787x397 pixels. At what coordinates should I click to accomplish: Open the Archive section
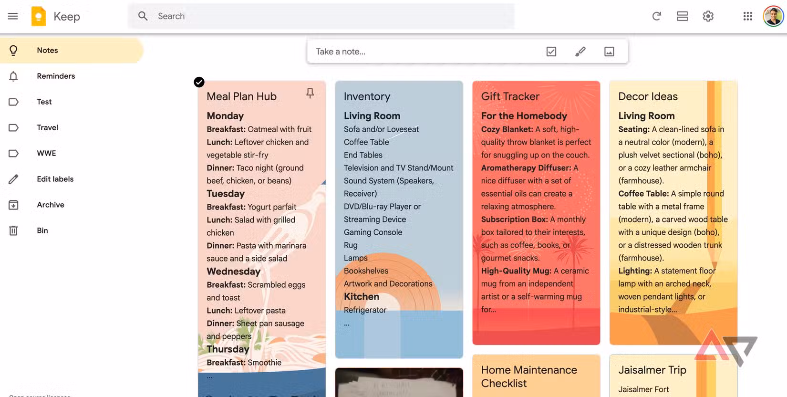(50, 205)
